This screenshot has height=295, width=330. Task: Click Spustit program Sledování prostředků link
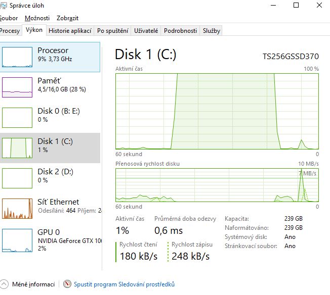tap(124, 284)
